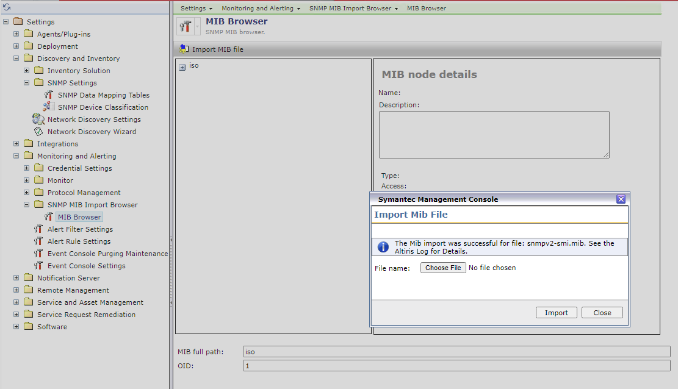The image size is (678, 389).
Task: Expand the Credential Settings folder
Action: pos(26,168)
